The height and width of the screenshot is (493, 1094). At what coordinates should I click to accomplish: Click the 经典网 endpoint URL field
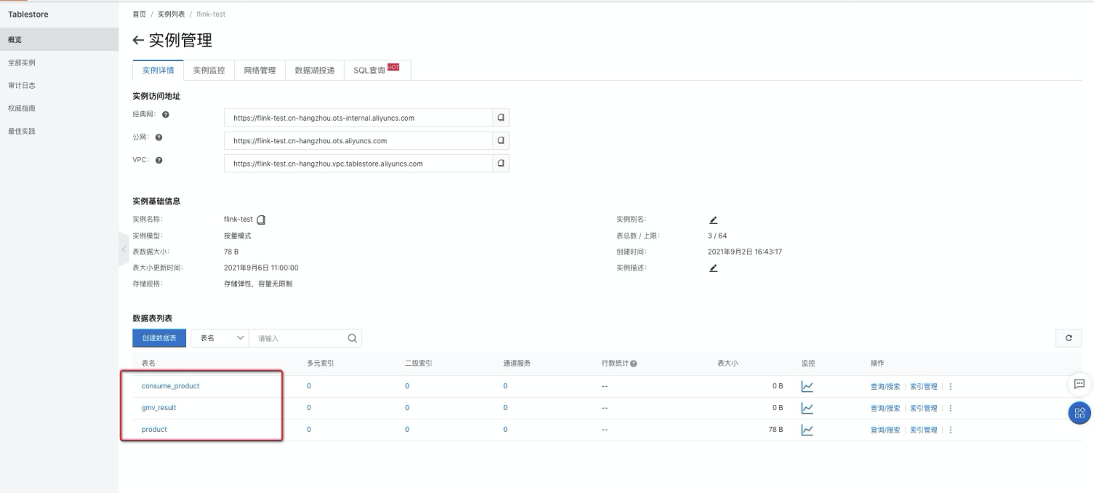click(359, 117)
